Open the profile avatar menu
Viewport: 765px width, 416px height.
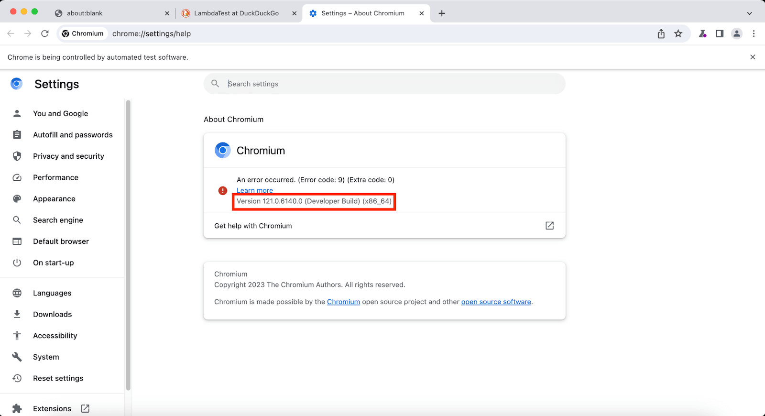tap(737, 33)
